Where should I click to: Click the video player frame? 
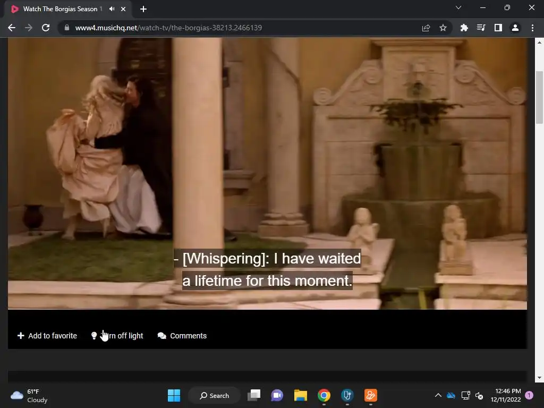pyautogui.click(x=267, y=174)
